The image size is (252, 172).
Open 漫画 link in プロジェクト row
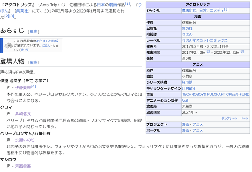pyautogui.click(x=186, y=124)
